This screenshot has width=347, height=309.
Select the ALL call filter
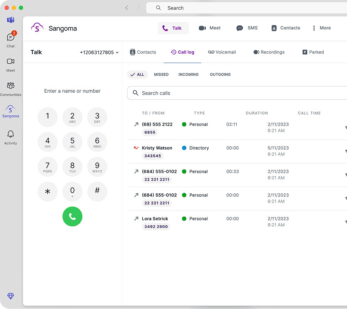click(x=137, y=74)
